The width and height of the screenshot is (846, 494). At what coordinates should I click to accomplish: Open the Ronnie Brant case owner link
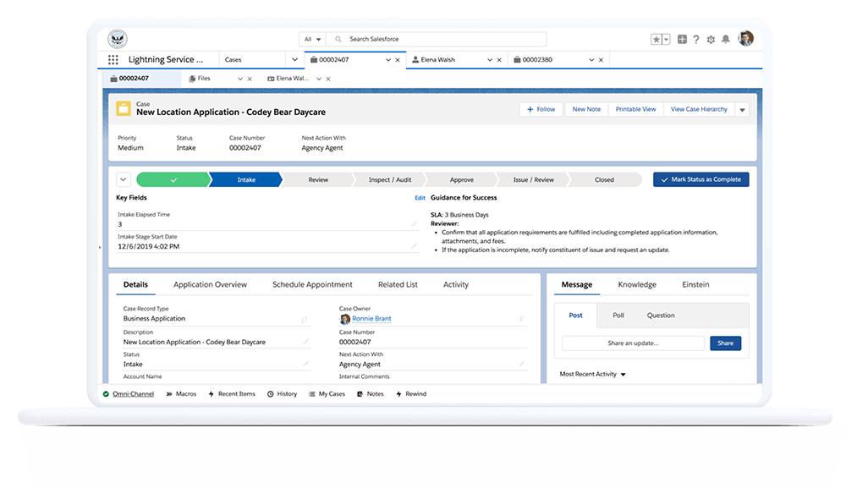point(371,319)
